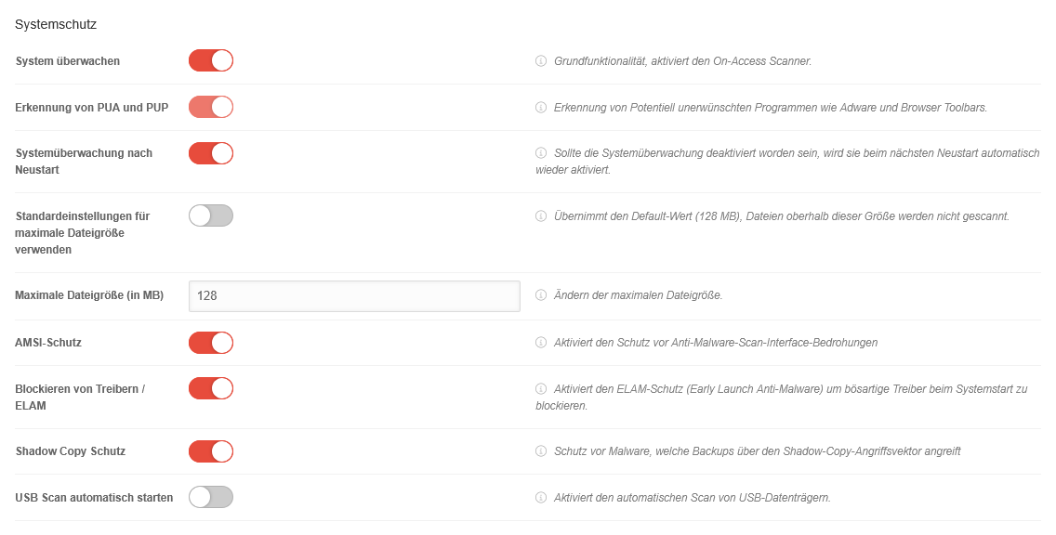1056x535 pixels.
Task: Click the Systemschutz section heading
Action: click(x=56, y=24)
